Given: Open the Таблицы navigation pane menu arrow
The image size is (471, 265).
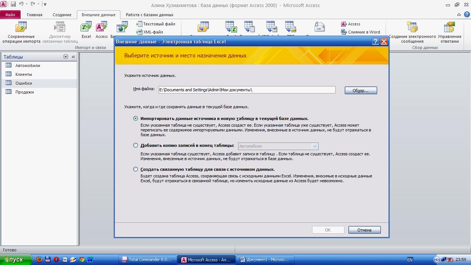Looking at the screenshot, I should (65, 57).
